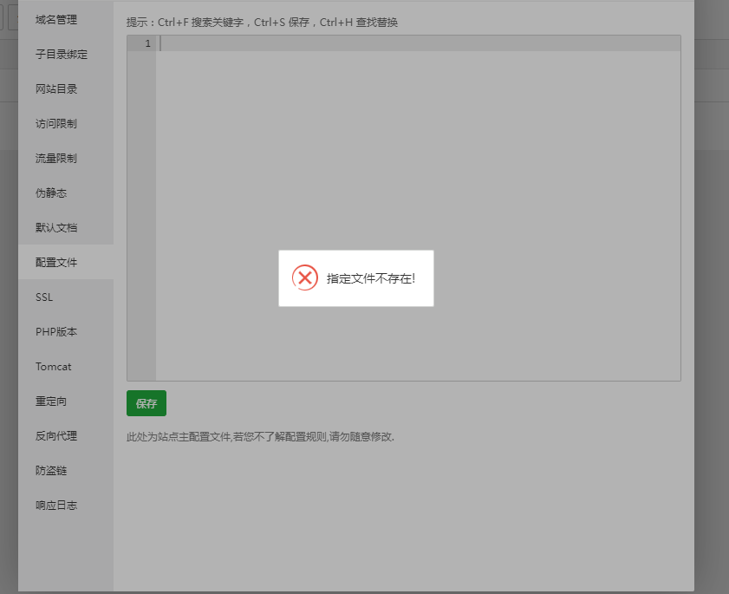729x594 pixels.
Task: Click the red error icon in the dialog
Action: pyautogui.click(x=304, y=277)
